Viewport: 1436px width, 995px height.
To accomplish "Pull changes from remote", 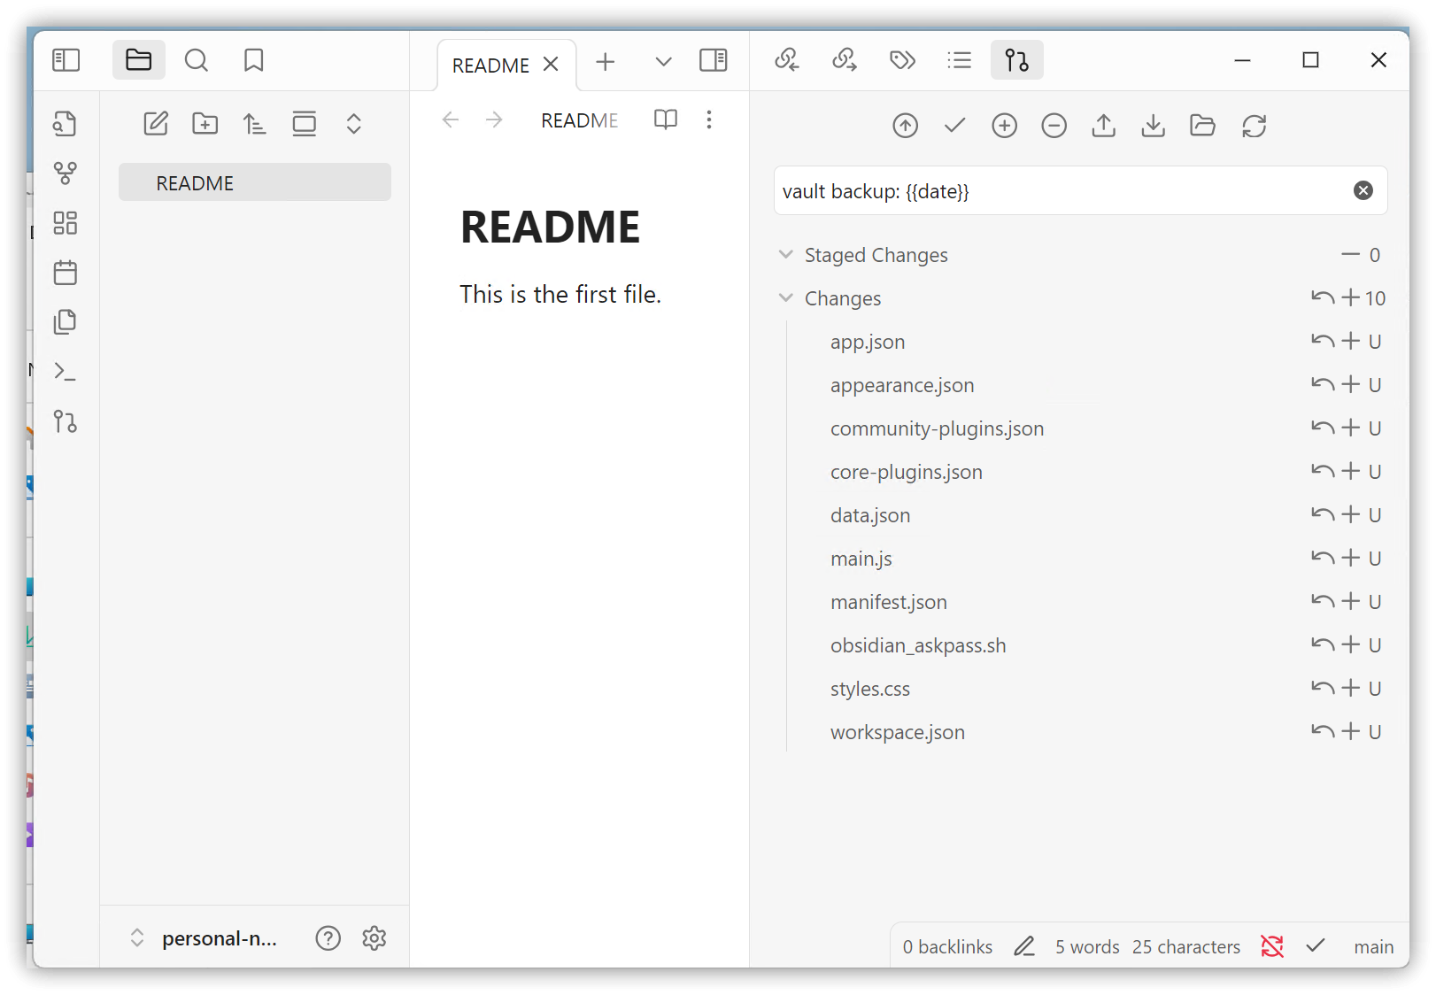I will pos(1153,126).
